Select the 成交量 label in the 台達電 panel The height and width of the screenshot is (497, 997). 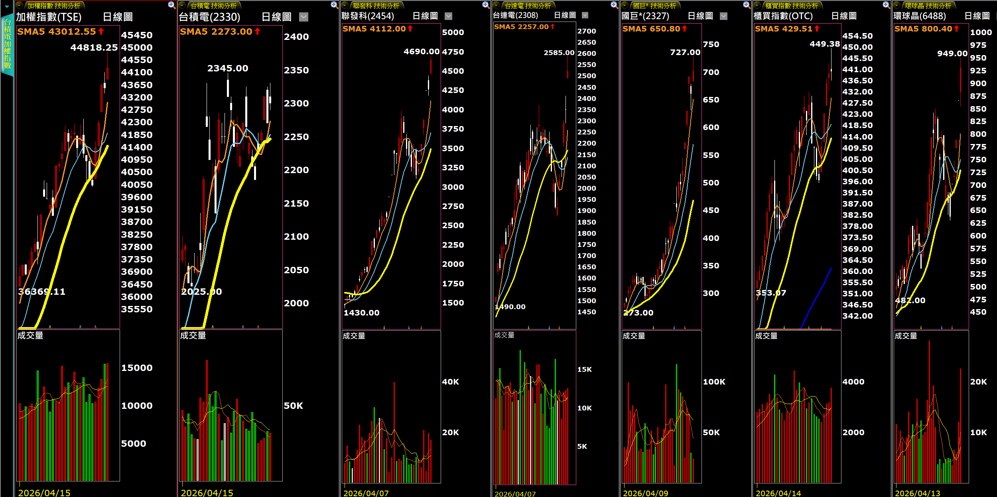(504, 335)
